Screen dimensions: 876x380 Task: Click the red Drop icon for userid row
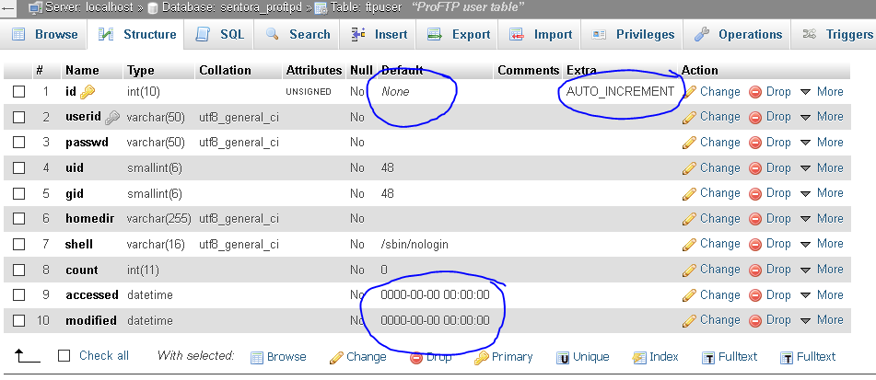(755, 117)
